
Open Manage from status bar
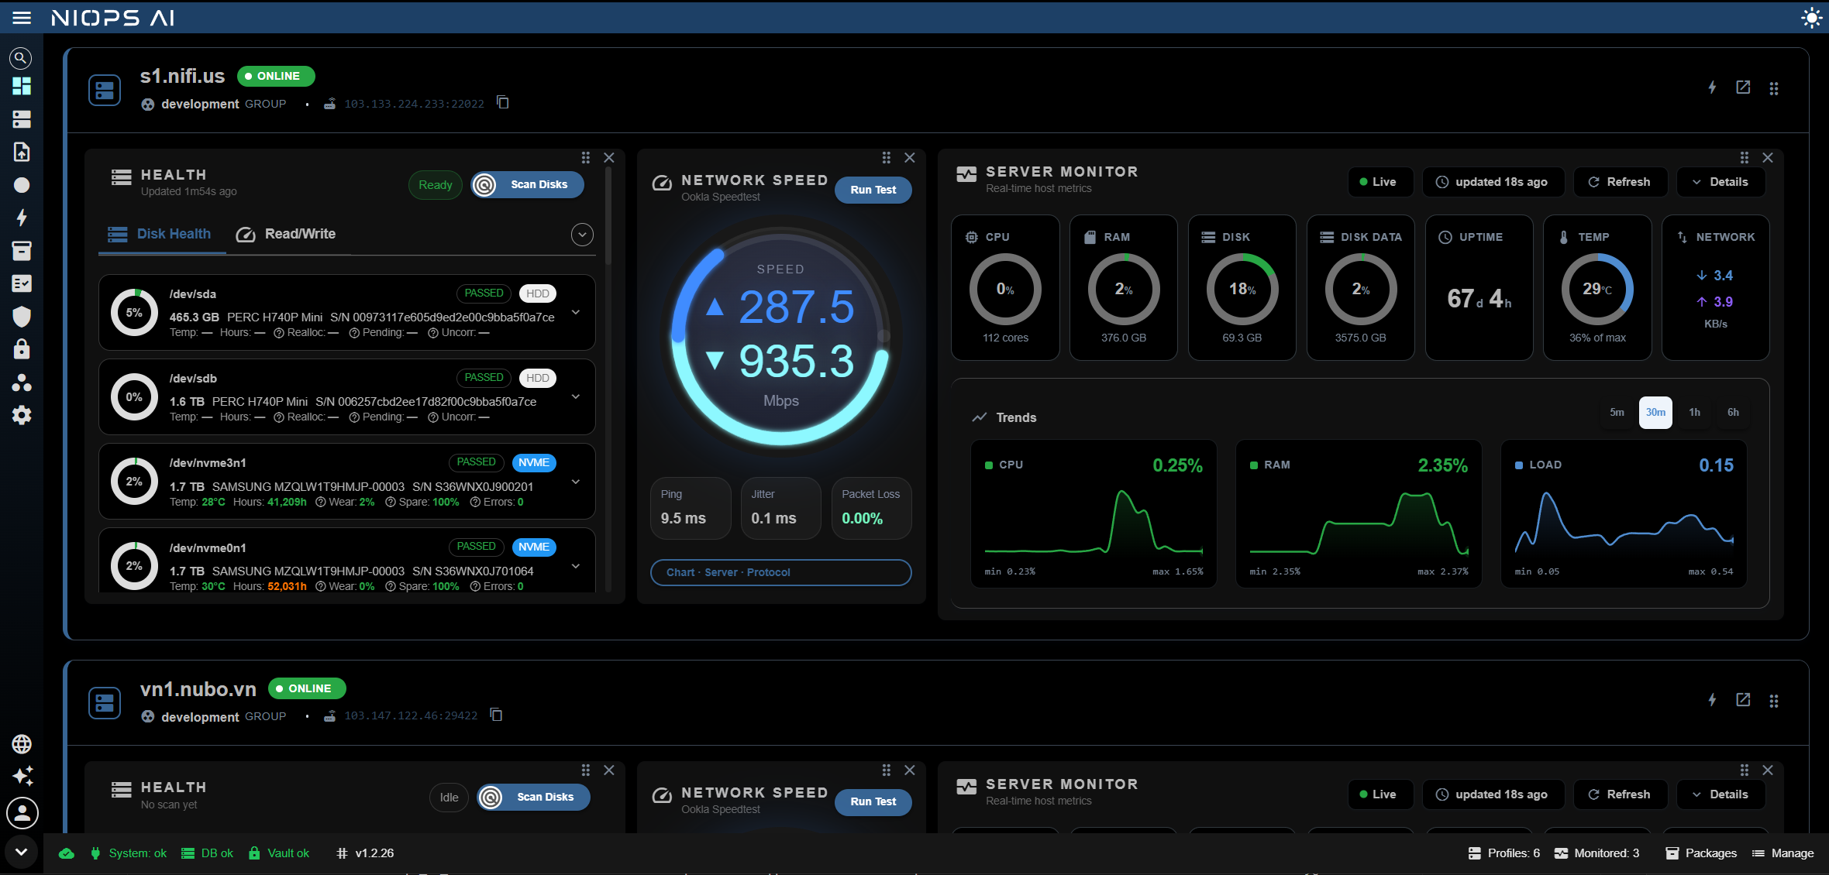click(1782, 853)
